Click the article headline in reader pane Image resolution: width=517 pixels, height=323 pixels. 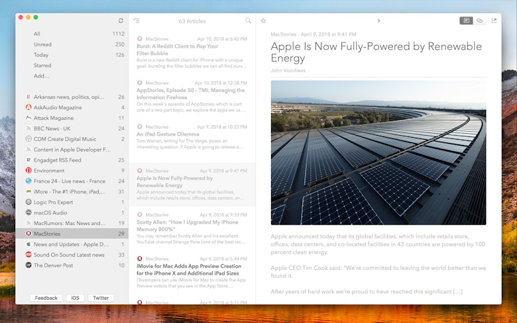(x=376, y=52)
